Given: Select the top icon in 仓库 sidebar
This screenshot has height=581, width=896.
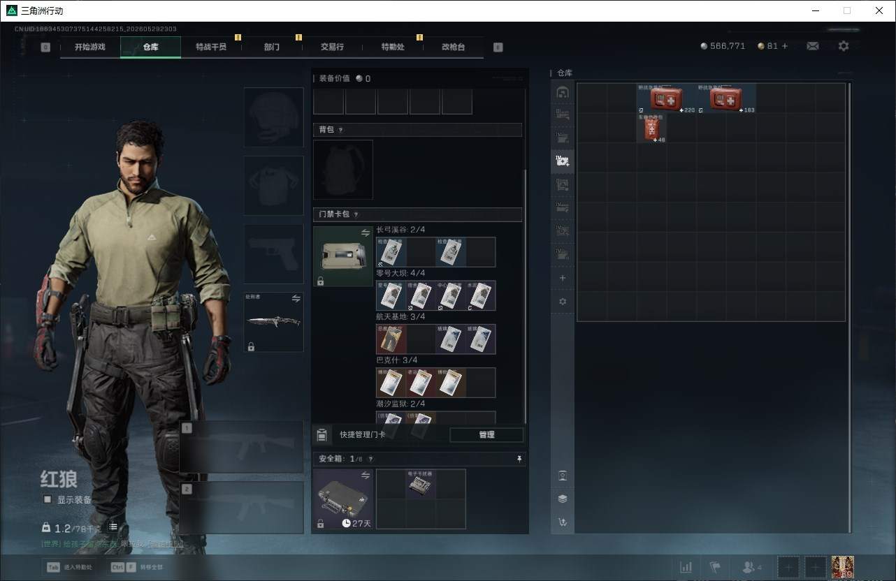Looking at the screenshot, I should pos(563,92).
